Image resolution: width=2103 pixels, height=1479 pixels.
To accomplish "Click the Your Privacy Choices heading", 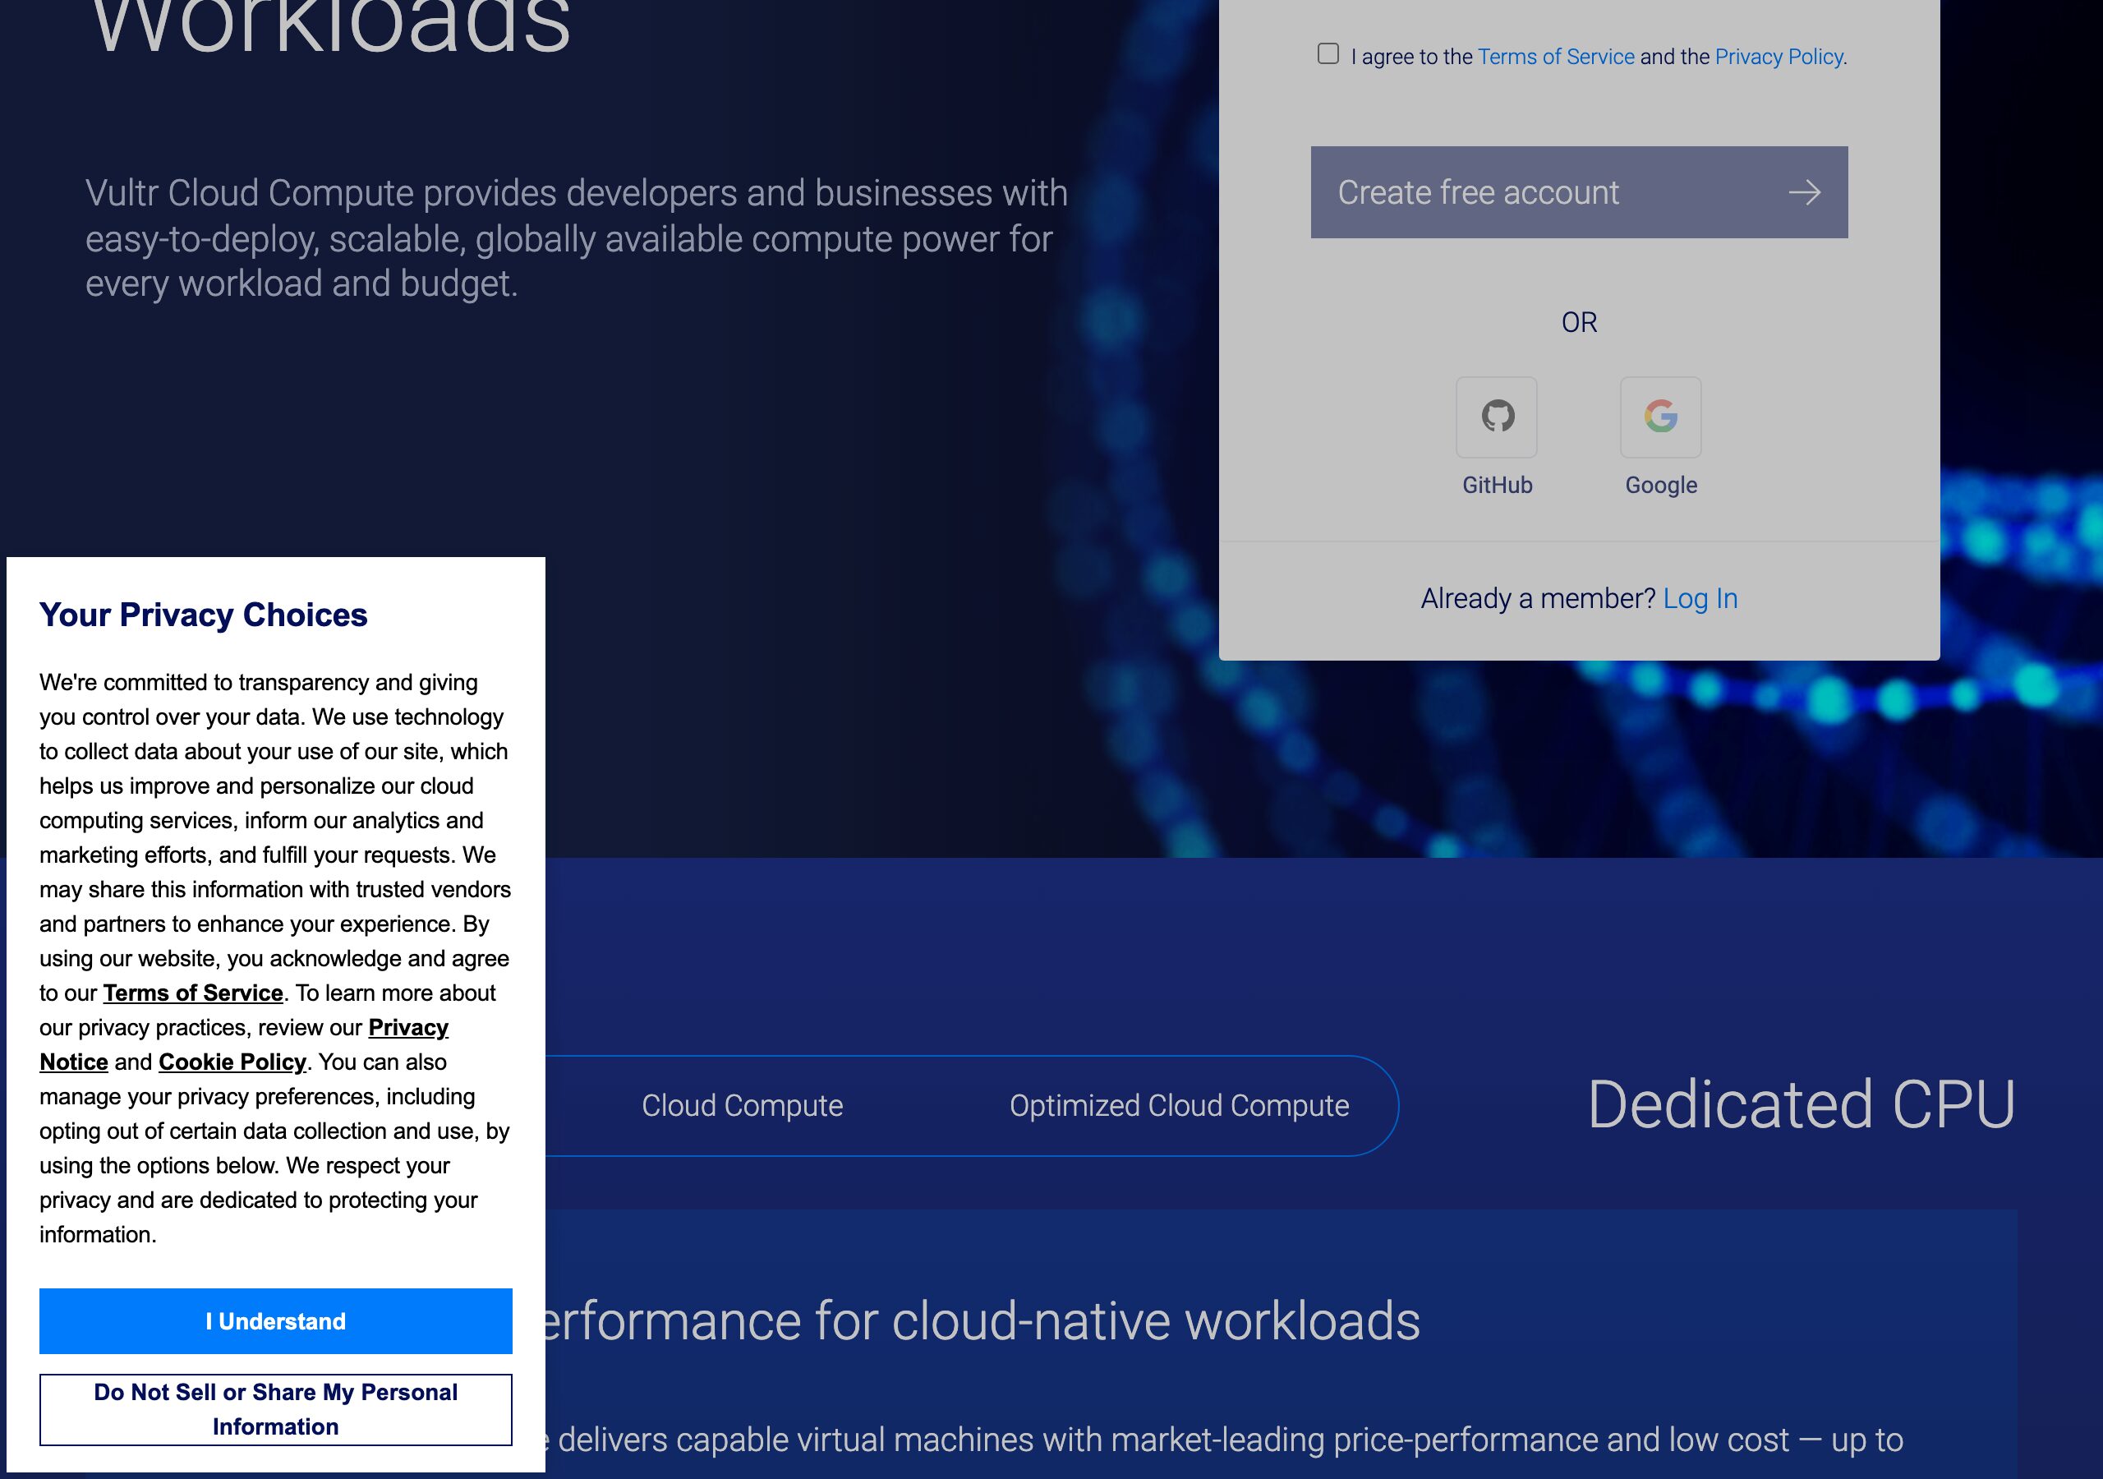I will (x=204, y=615).
